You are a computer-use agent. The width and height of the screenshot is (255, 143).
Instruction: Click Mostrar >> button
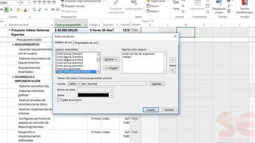tap(111, 59)
